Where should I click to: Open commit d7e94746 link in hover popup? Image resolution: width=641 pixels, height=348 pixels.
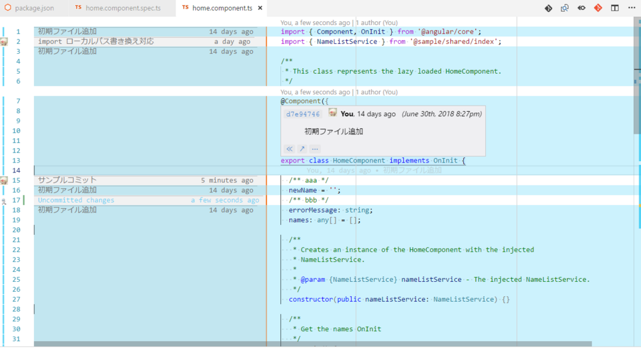[x=303, y=114]
